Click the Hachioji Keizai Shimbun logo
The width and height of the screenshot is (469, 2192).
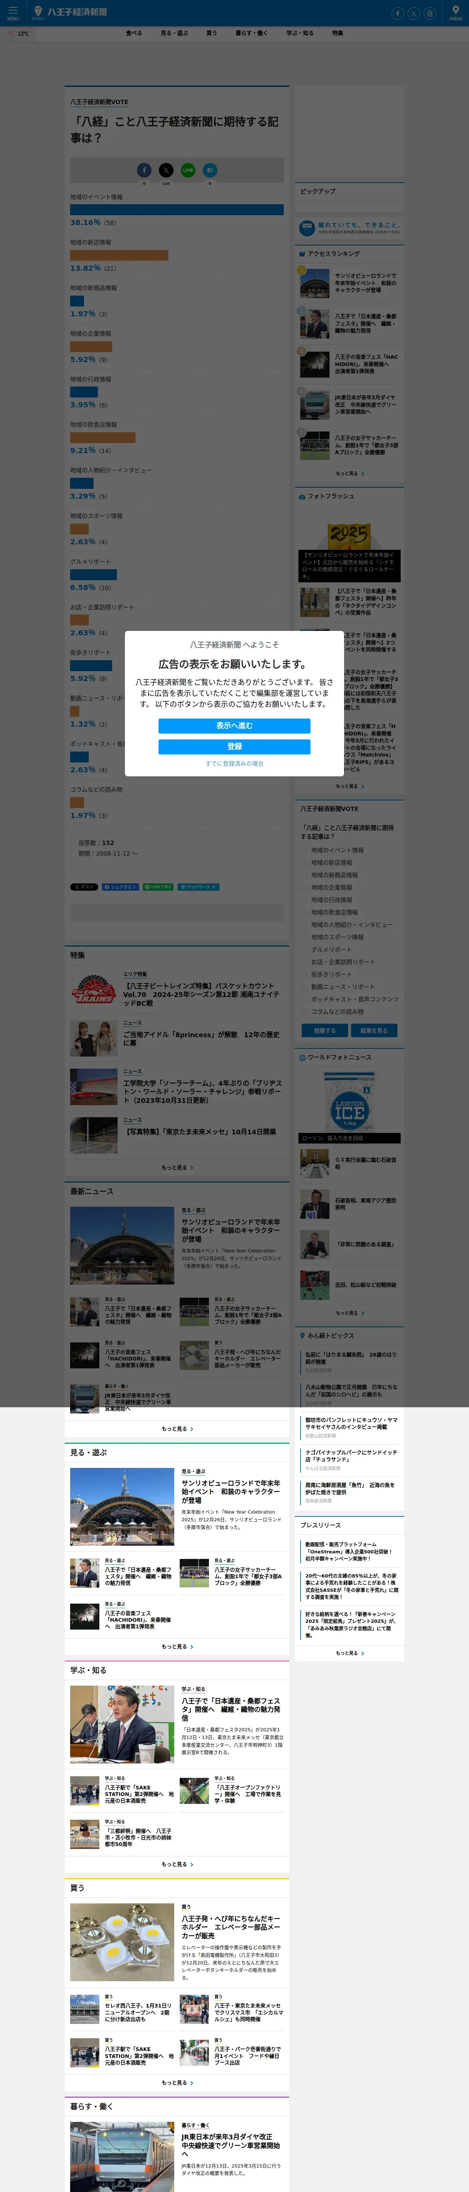(70, 12)
